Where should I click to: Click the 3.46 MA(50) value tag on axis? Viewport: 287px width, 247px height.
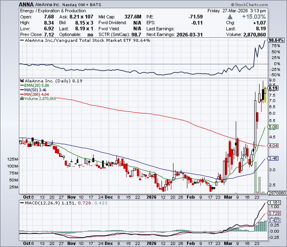point(273,159)
